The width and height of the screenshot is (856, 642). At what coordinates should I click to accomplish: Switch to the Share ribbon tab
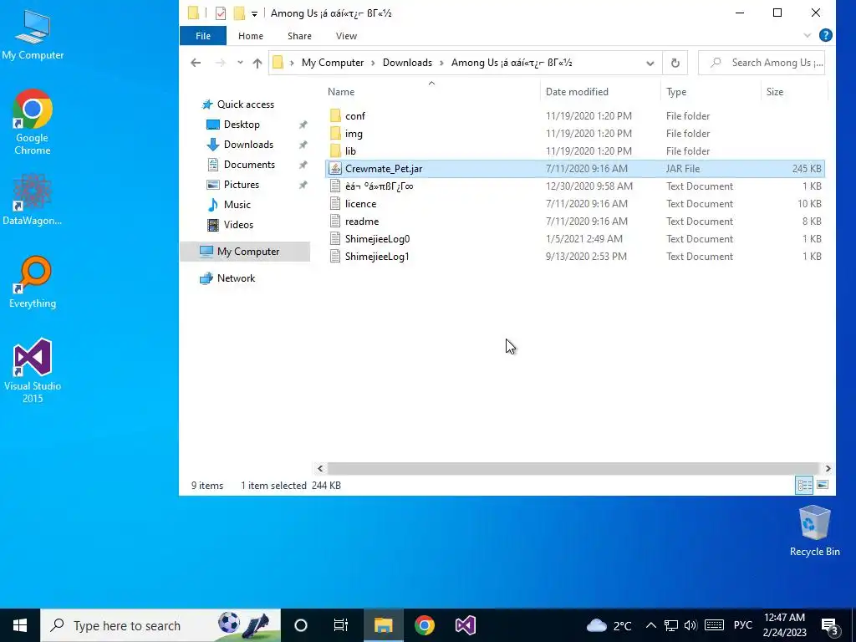pyautogui.click(x=299, y=36)
